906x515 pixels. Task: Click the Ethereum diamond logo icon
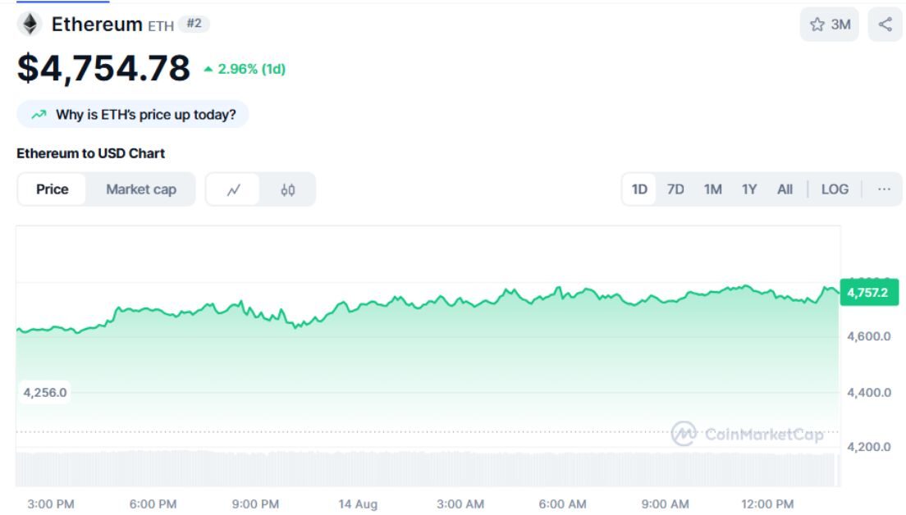point(30,25)
